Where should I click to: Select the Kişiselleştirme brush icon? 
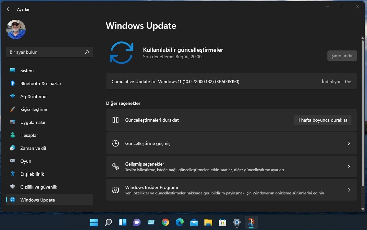click(13, 109)
